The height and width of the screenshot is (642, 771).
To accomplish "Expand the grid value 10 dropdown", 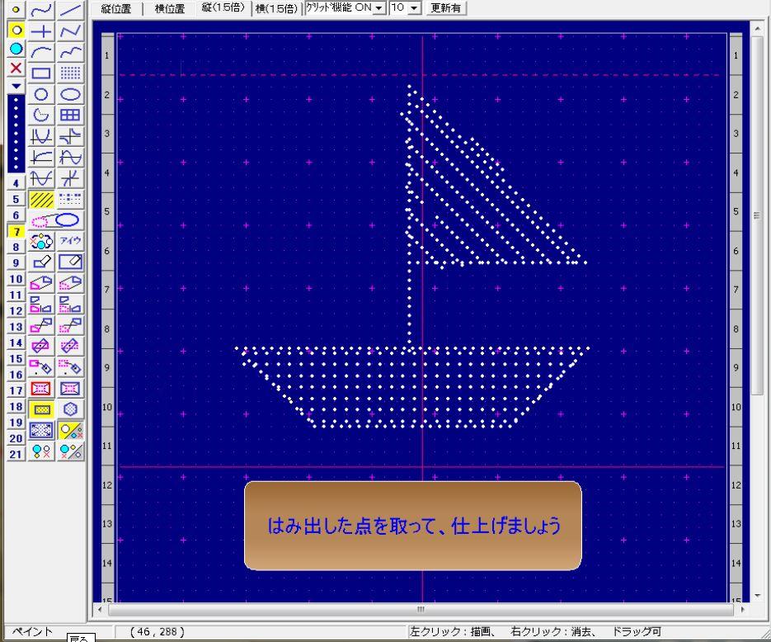I will [405, 7].
